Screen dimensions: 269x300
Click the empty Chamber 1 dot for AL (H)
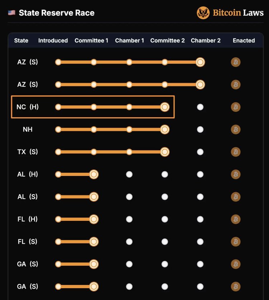tap(129, 174)
